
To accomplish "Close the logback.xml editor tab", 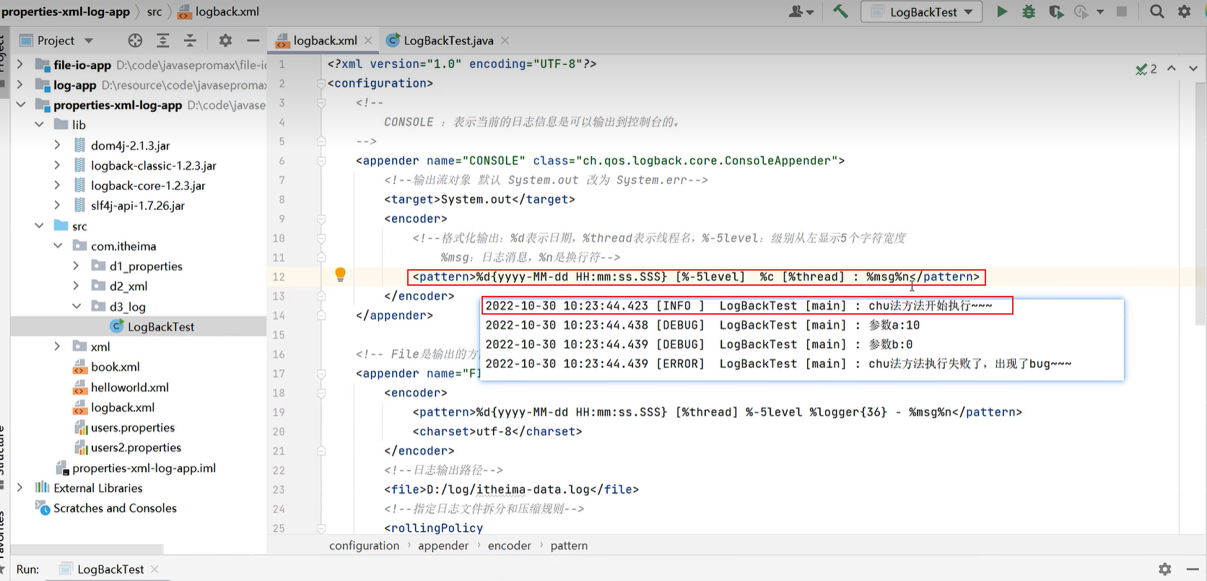I will pyautogui.click(x=368, y=40).
